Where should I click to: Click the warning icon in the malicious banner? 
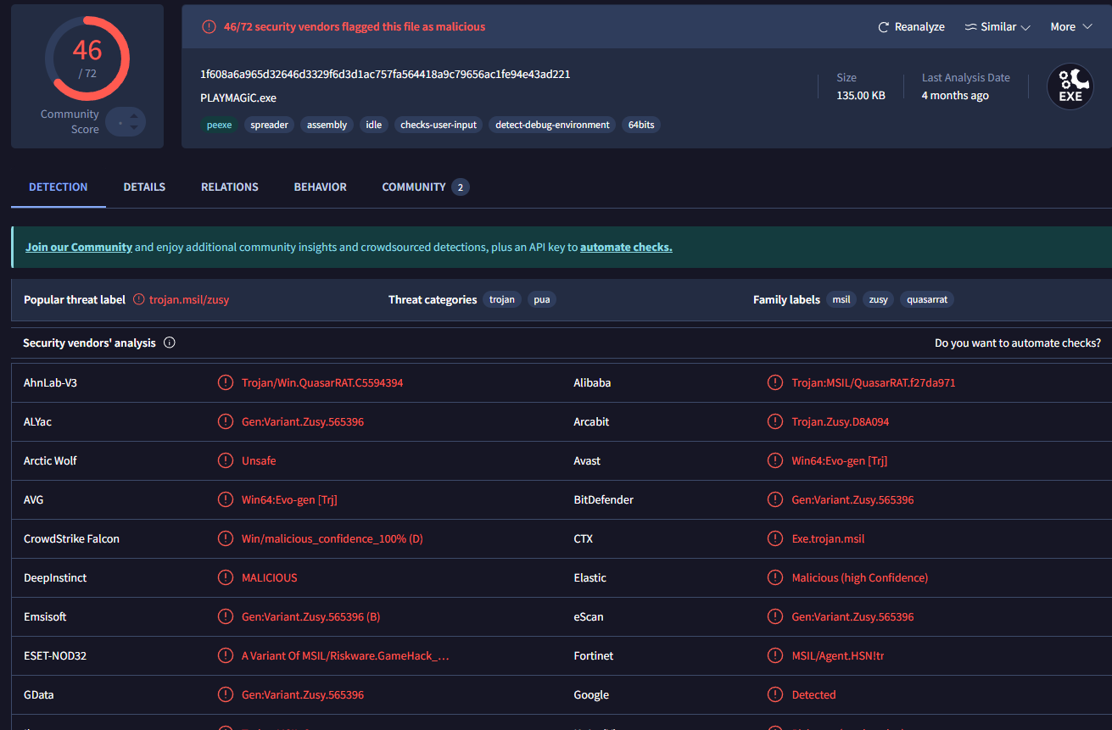[209, 27]
